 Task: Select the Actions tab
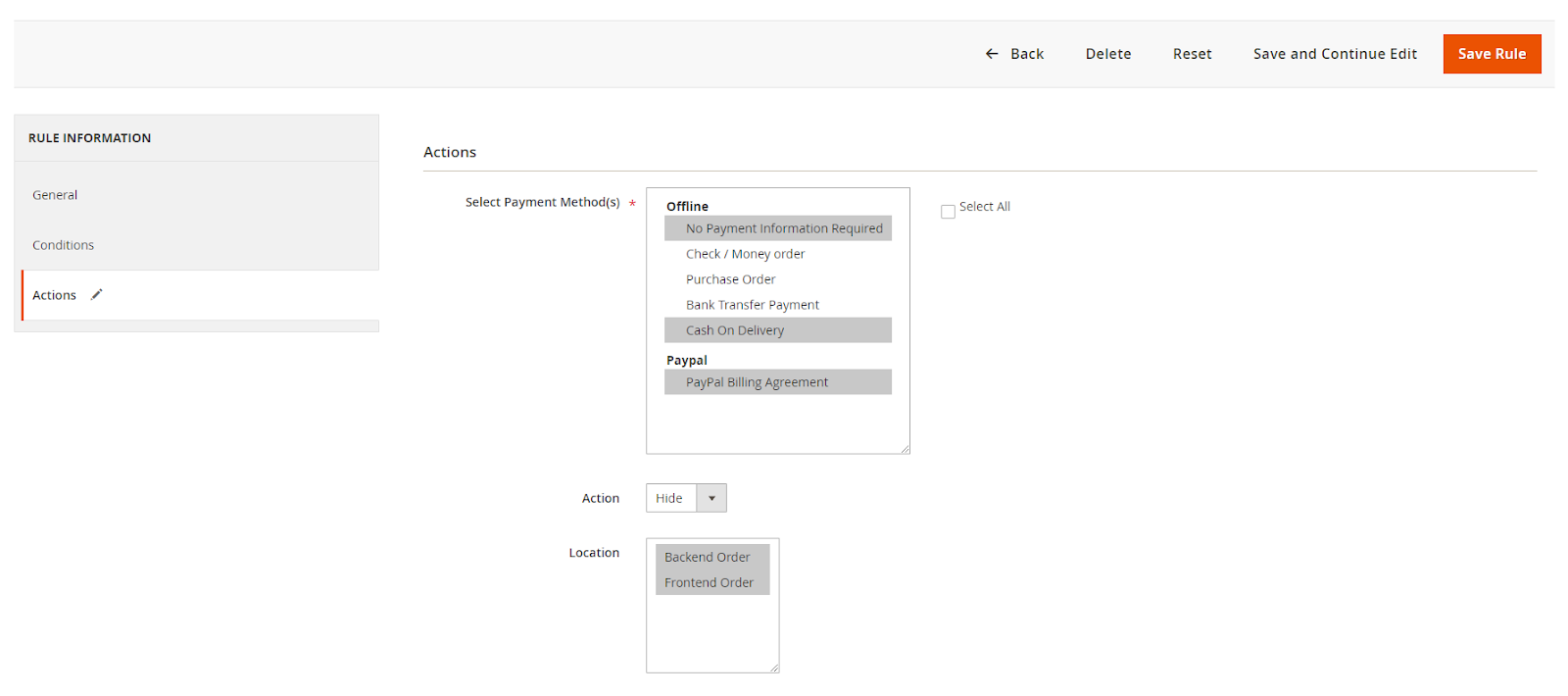pos(54,295)
